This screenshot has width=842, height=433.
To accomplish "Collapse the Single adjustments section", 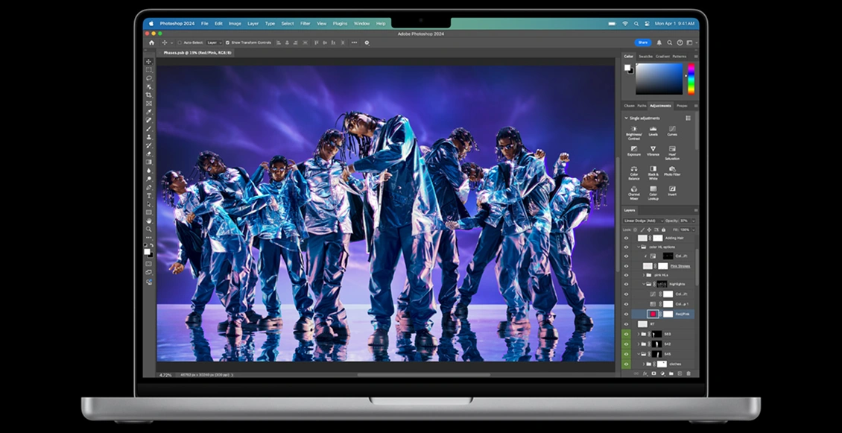I will click(626, 118).
